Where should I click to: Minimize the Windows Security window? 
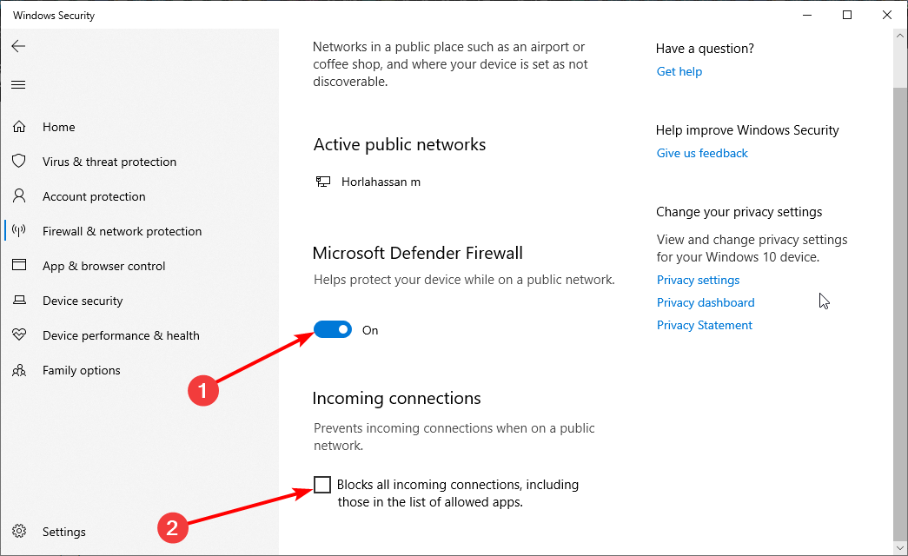click(x=807, y=15)
